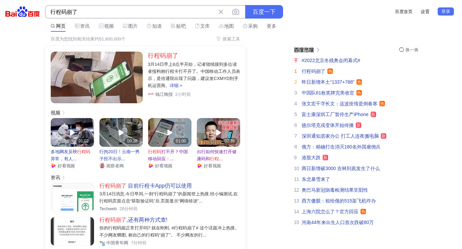Open news 目前行程卡App仍可以使用
Screen dimensions: 462x249
click(145, 186)
